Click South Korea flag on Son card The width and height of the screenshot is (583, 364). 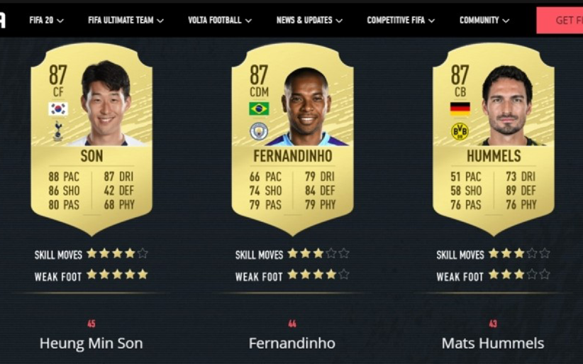click(58, 109)
